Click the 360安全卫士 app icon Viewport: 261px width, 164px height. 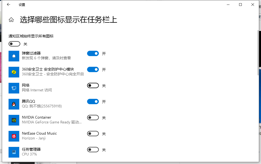click(14, 72)
